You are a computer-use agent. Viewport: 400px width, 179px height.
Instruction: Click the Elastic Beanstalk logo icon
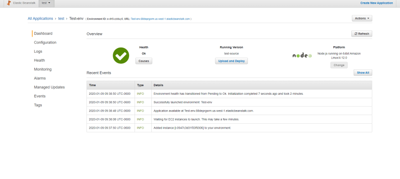coord(9,3)
